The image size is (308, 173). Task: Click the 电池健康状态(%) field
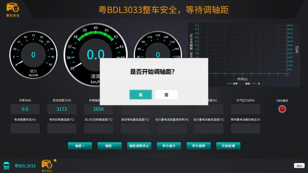coord(25,128)
